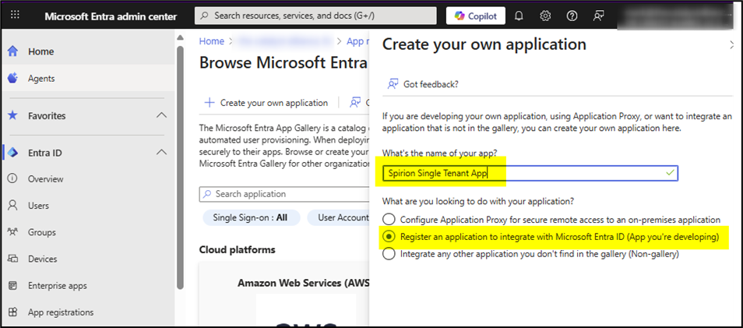
Task: Click the Copilot button in header
Action: 476,16
